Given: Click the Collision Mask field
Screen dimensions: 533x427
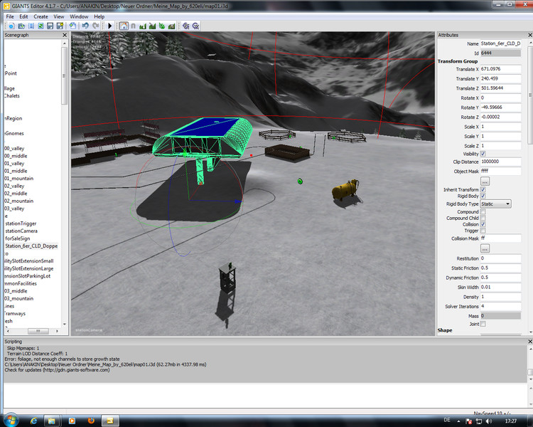Looking at the screenshot, I should pyautogui.click(x=500, y=238).
